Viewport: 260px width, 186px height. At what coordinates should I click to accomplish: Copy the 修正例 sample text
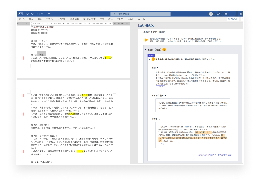tap(164, 144)
